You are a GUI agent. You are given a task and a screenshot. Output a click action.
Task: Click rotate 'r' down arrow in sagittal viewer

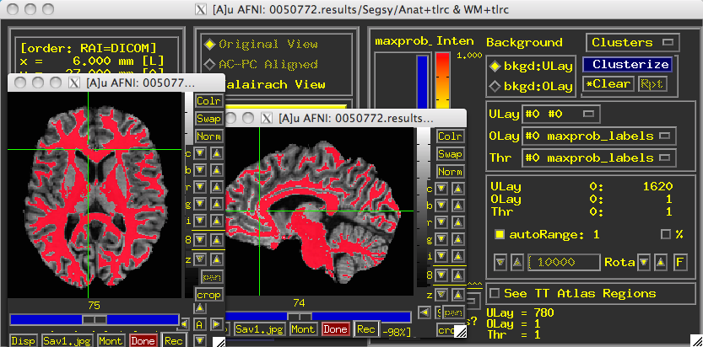441,222
